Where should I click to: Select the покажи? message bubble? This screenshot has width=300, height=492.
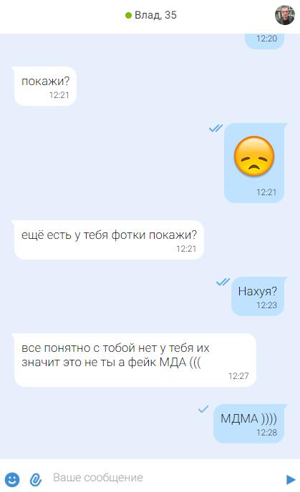45,87
